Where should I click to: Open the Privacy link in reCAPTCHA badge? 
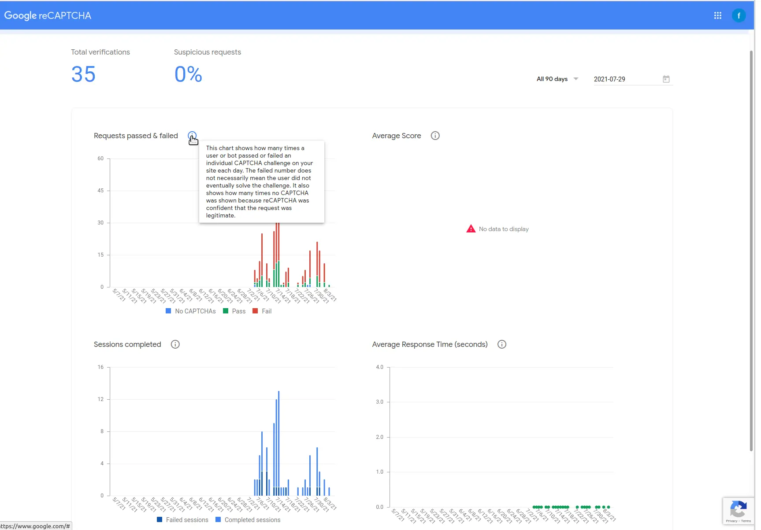tap(731, 521)
